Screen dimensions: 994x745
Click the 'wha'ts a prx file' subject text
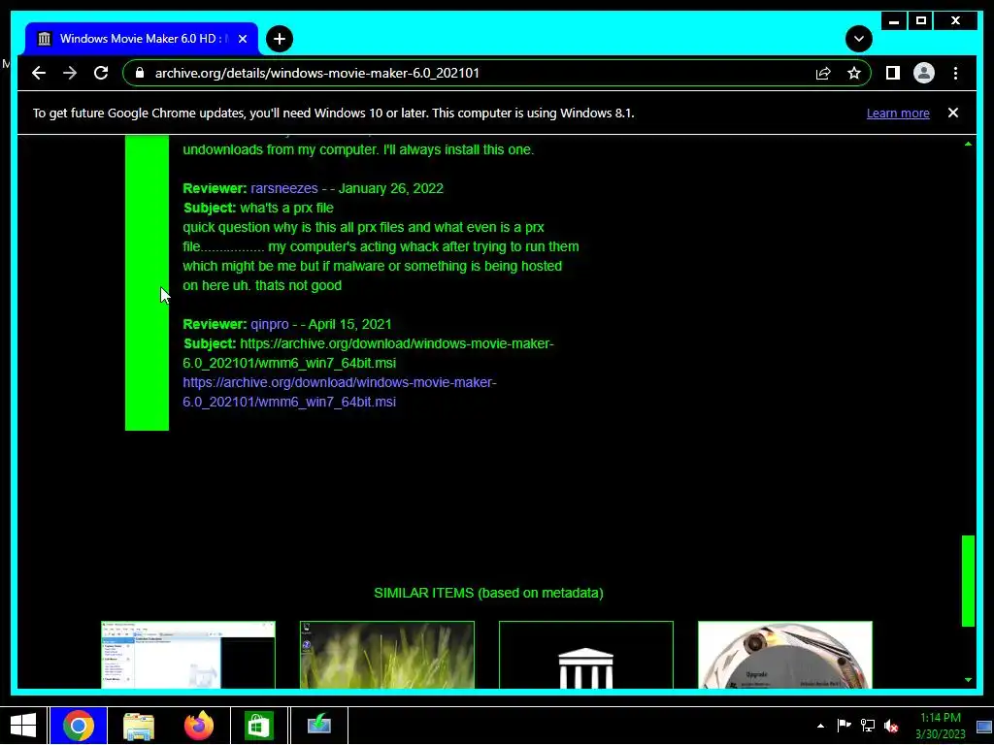pyautogui.click(x=286, y=208)
